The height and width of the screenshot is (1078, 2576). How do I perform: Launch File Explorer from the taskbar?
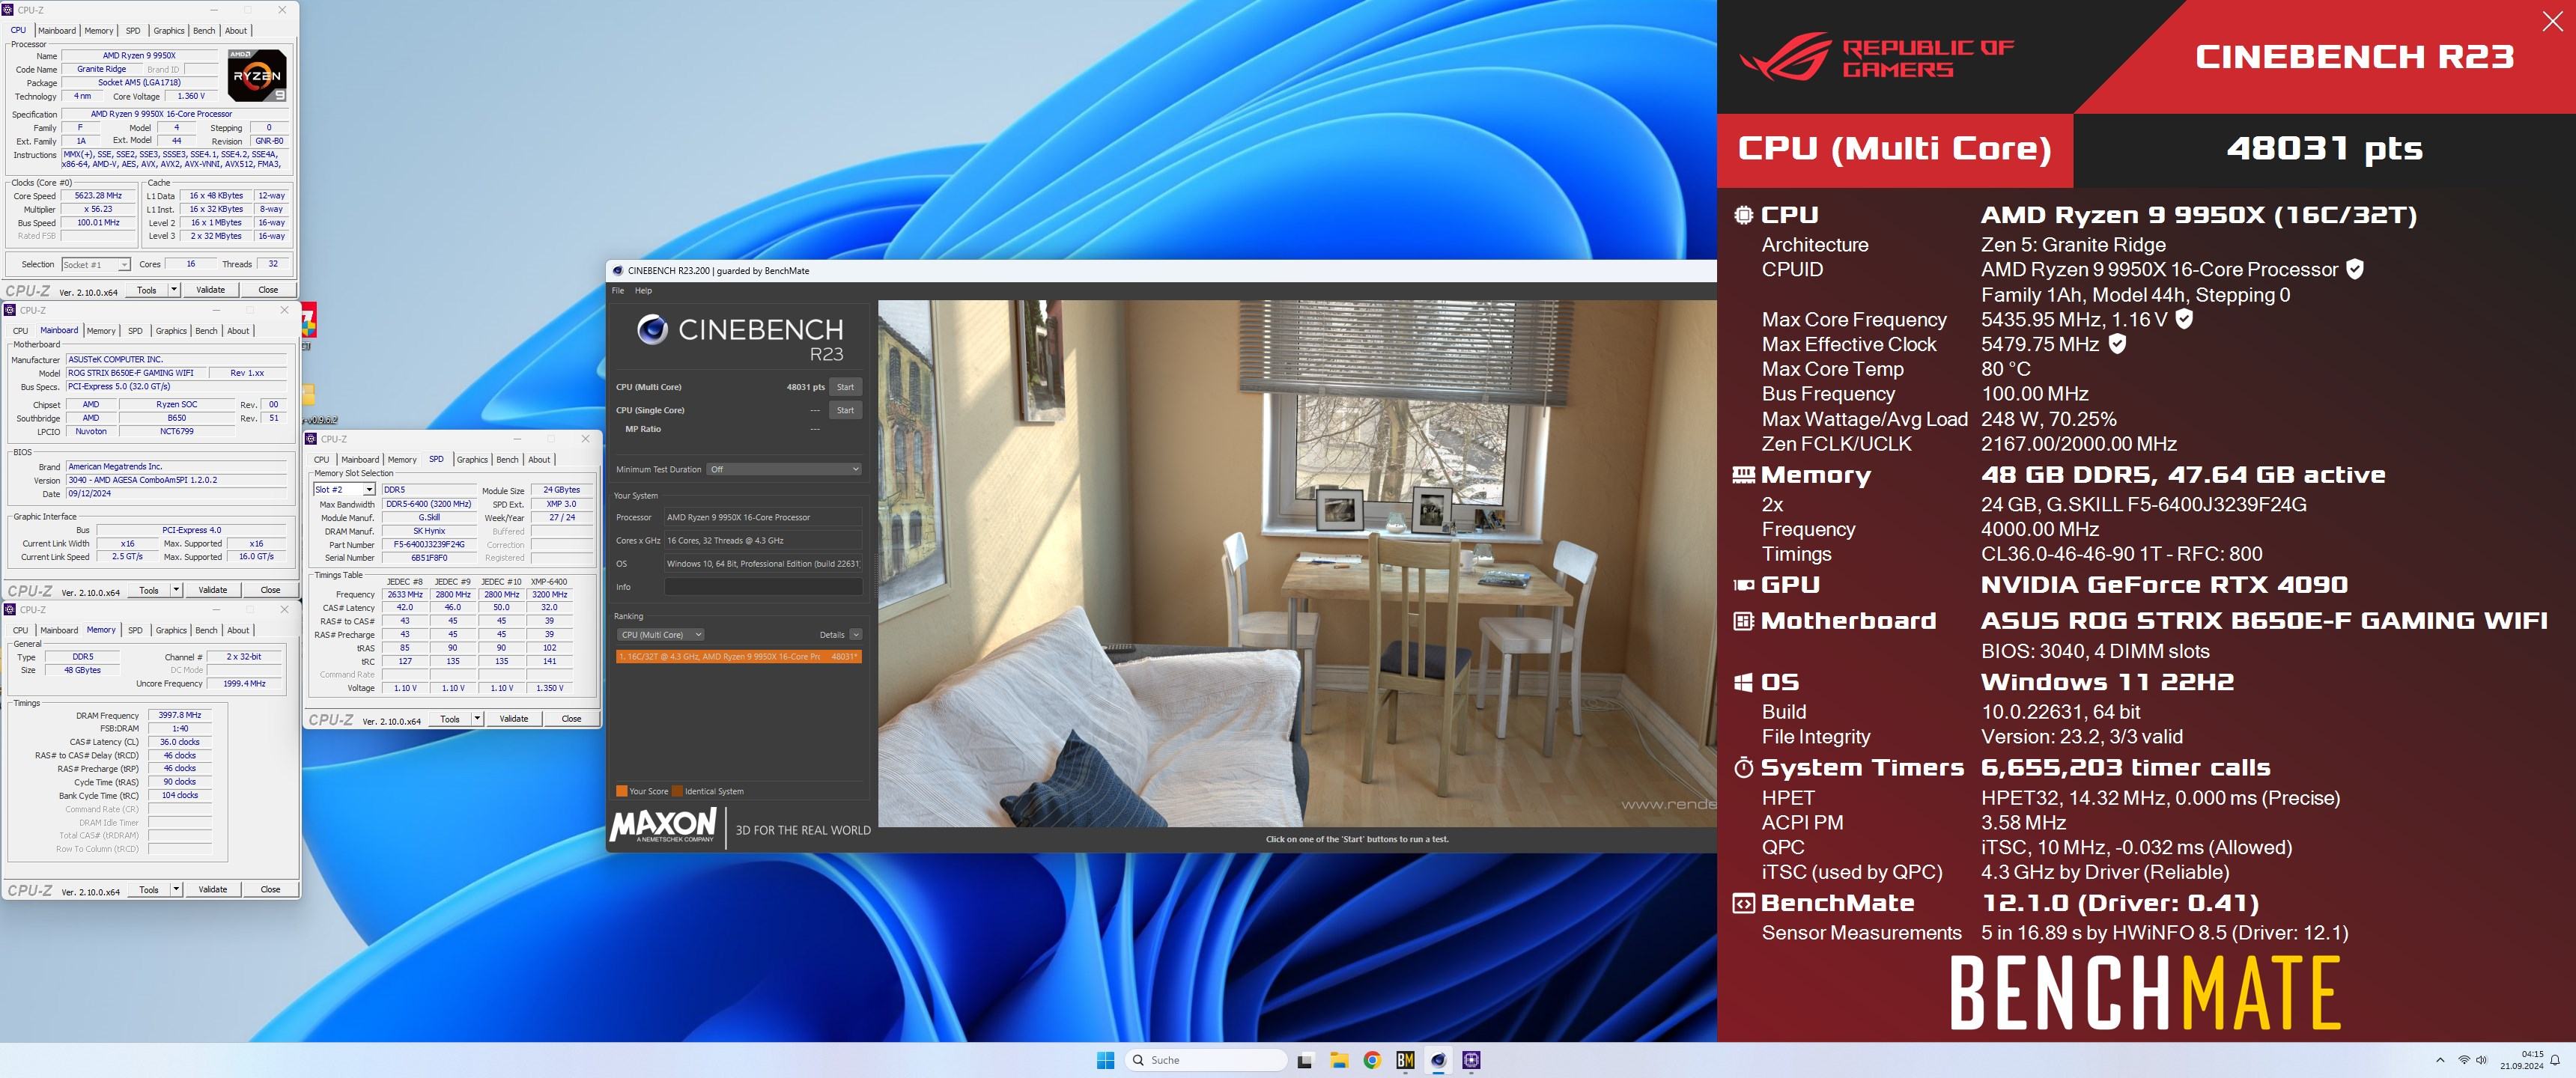1339,1060
